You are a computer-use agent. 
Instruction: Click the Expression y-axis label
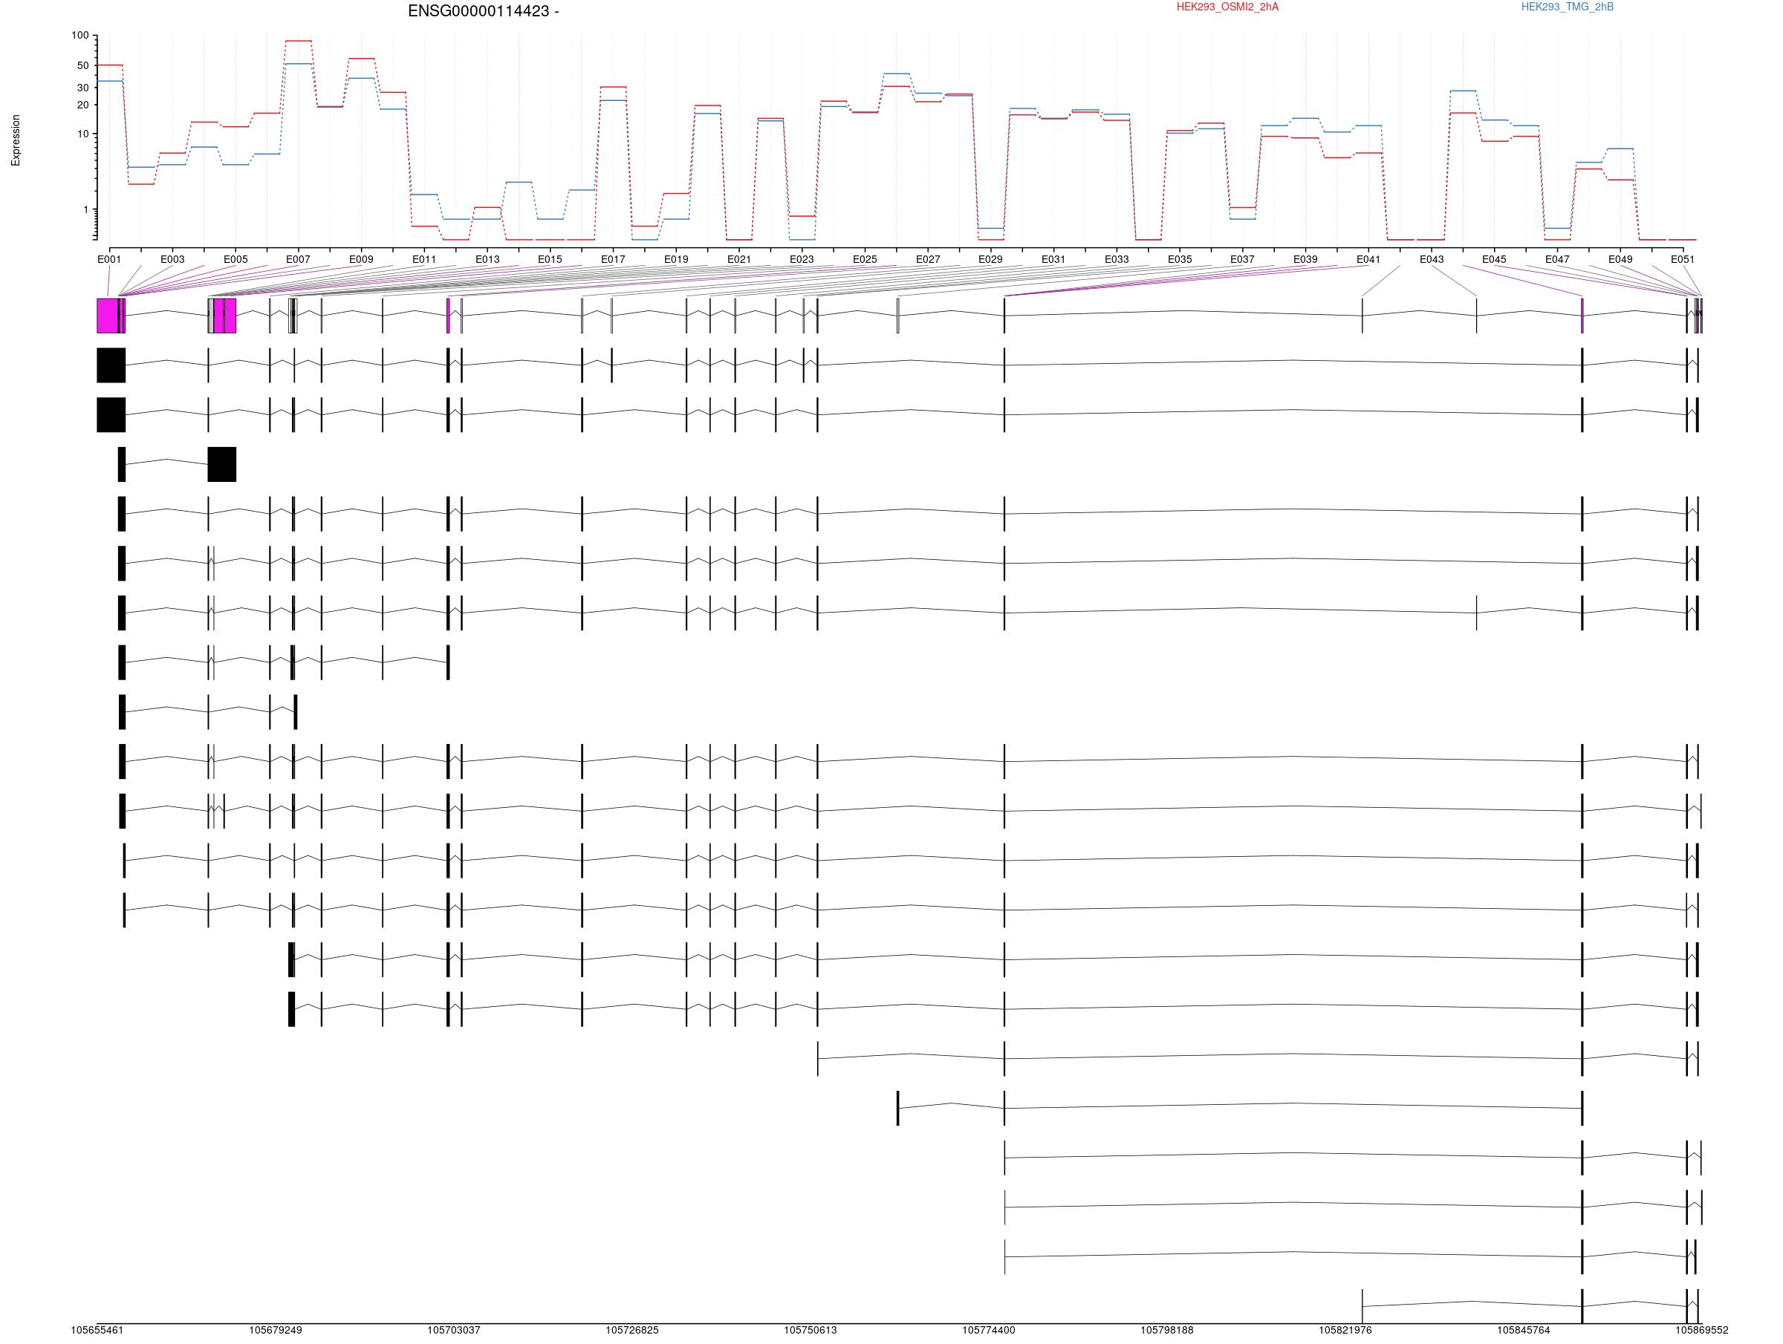point(16,140)
